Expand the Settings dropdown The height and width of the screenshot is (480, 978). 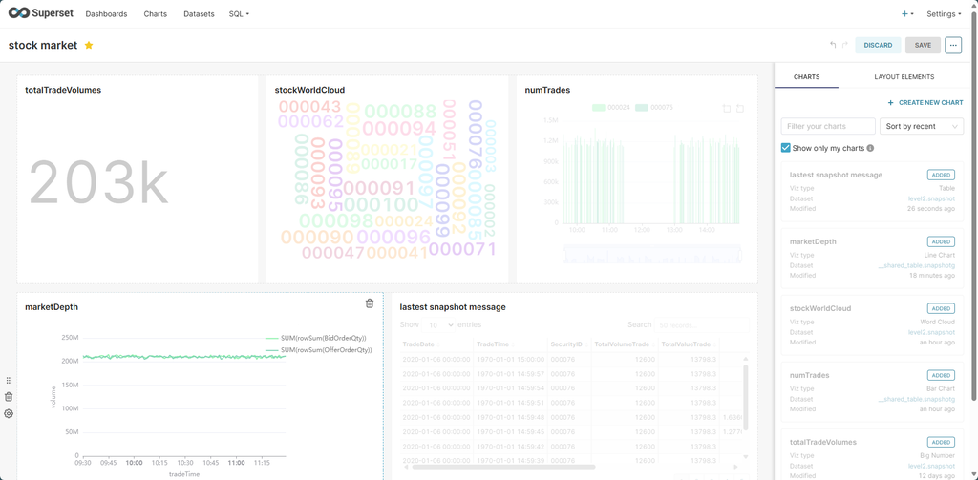[x=944, y=14]
